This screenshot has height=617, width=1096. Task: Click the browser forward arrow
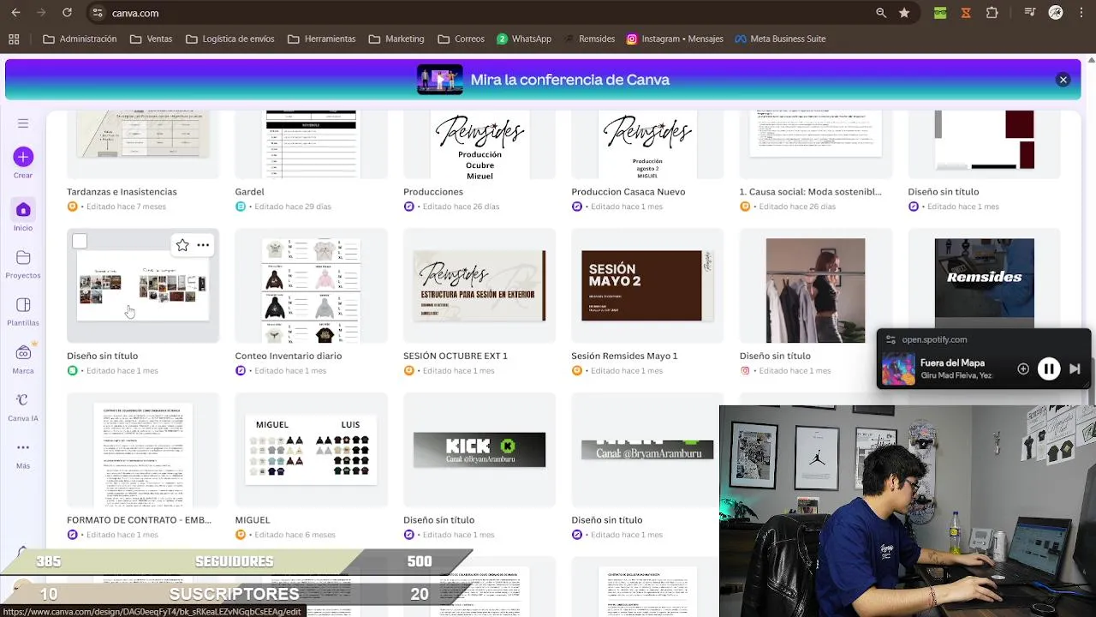[41, 13]
